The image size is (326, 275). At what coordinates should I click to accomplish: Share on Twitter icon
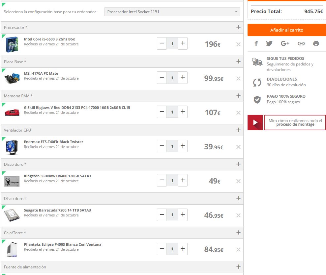pyautogui.click(x=269, y=43)
